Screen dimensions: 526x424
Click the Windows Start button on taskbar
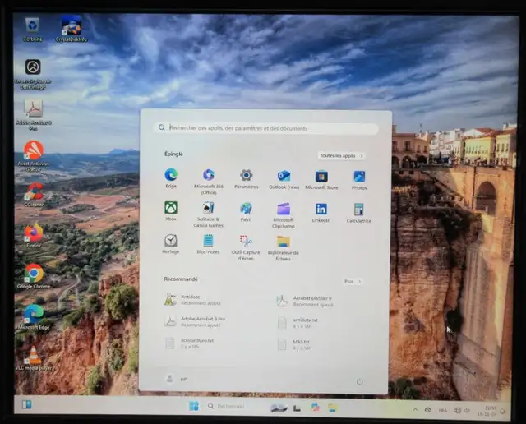pyautogui.click(x=194, y=406)
